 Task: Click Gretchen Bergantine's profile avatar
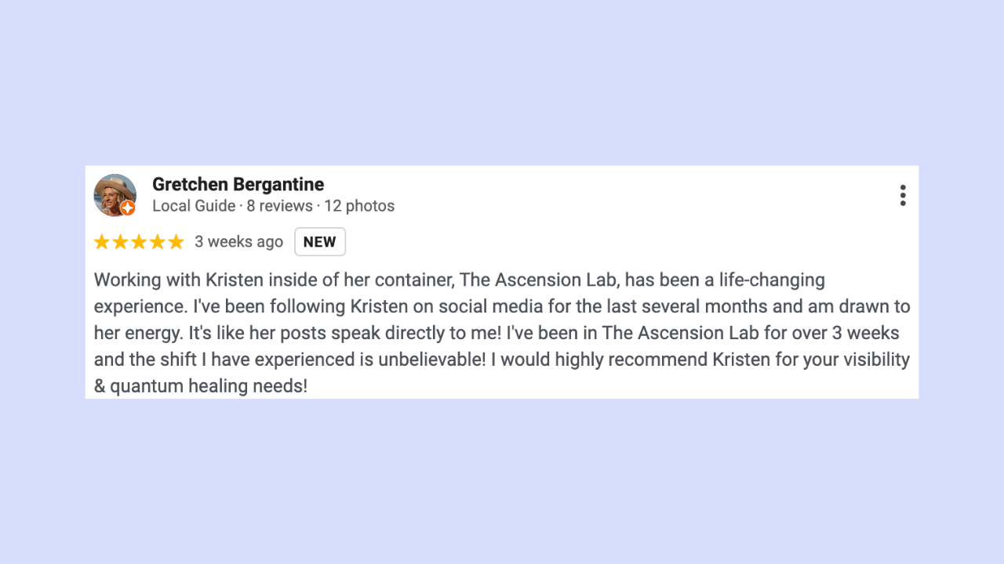tap(115, 195)
